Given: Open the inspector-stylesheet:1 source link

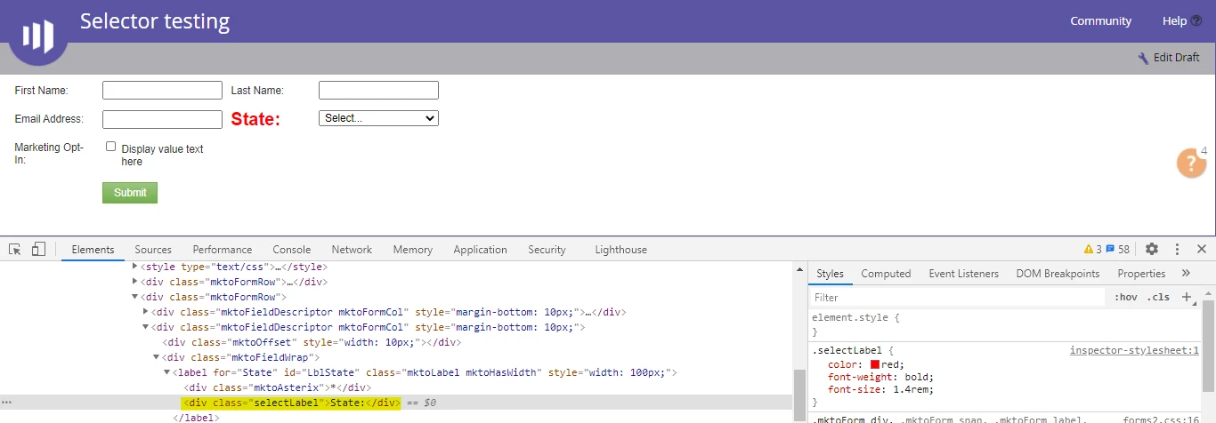Looking at the screenshot, I should [1134, 351].
